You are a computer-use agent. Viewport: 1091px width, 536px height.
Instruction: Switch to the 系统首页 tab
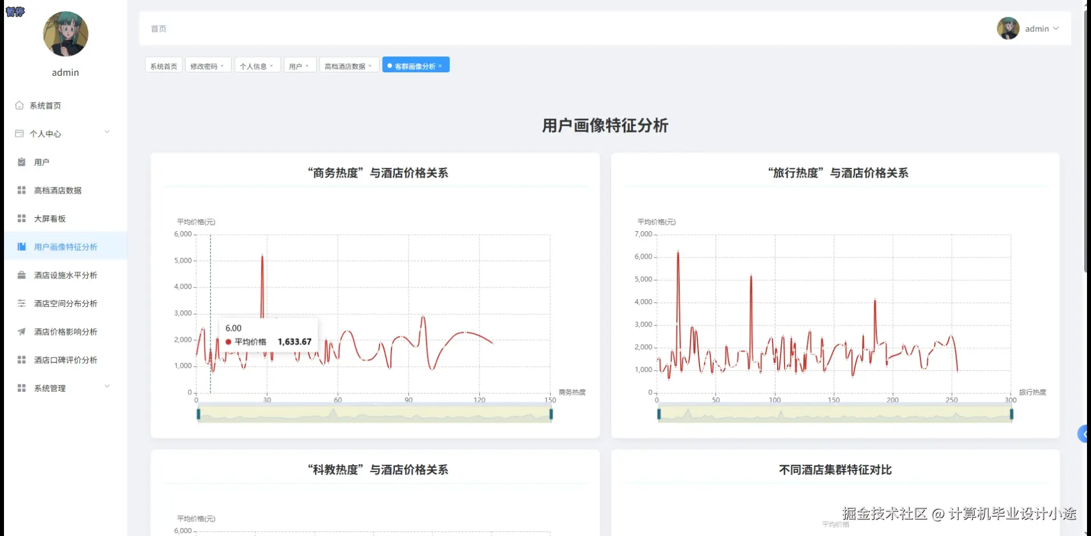click(x=163, y=65)
